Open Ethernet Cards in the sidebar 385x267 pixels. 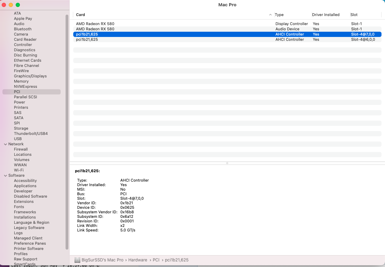click(28, 60)
